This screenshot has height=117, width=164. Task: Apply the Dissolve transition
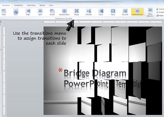click(x=125, y=12)
